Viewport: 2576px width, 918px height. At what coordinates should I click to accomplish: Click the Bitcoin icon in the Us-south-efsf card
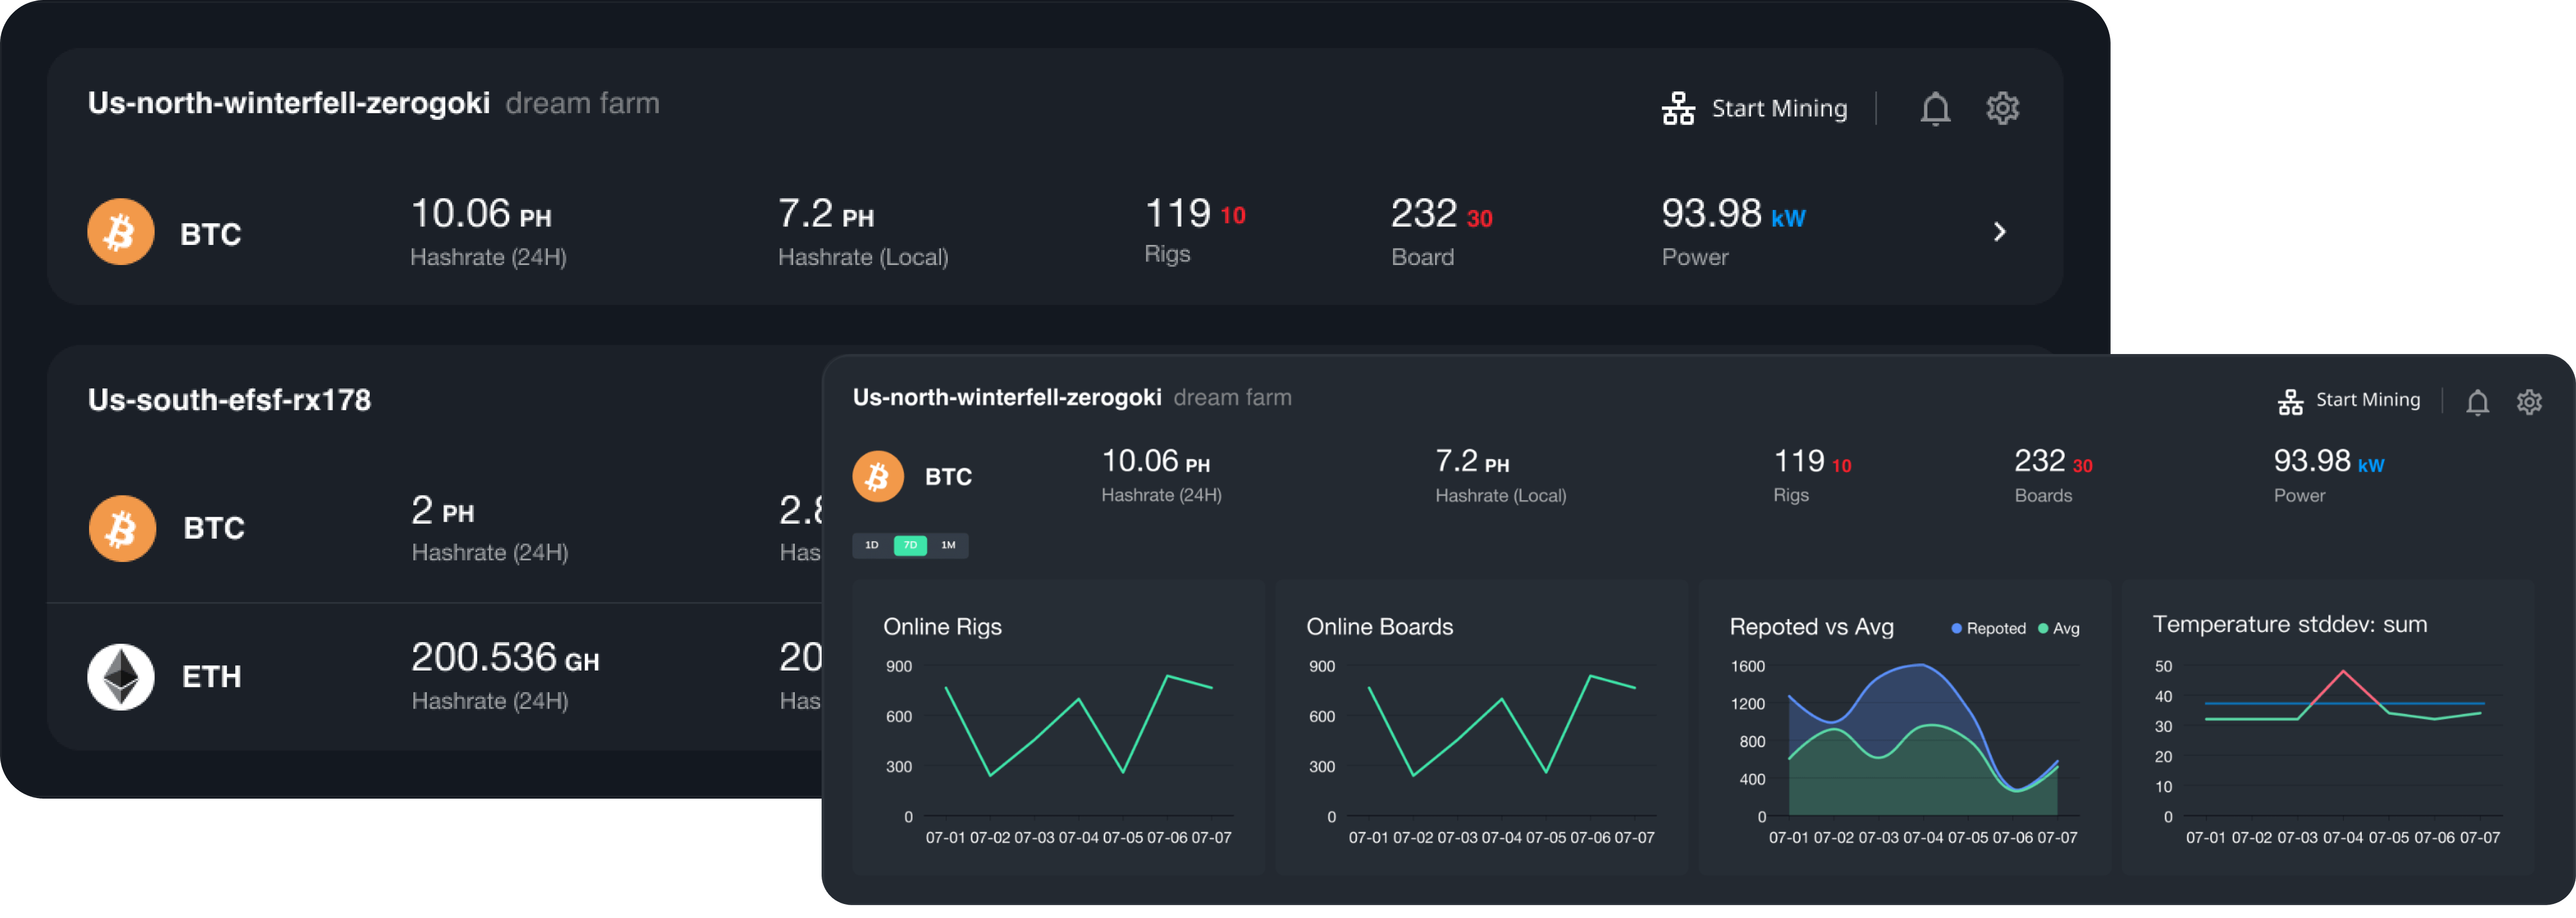coord(122,528)
